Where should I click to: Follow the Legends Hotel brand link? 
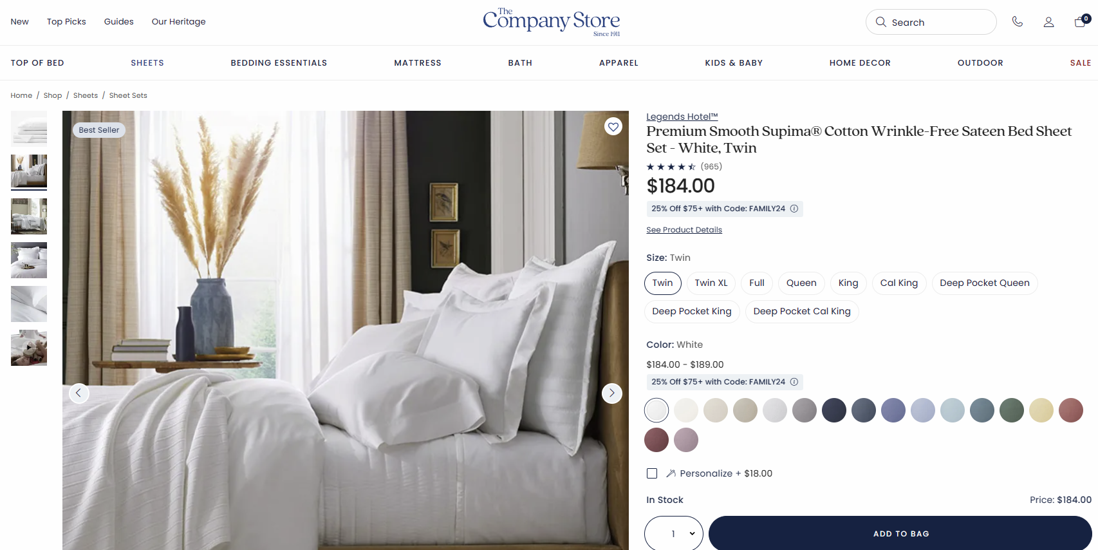click(x=682, y=117)
